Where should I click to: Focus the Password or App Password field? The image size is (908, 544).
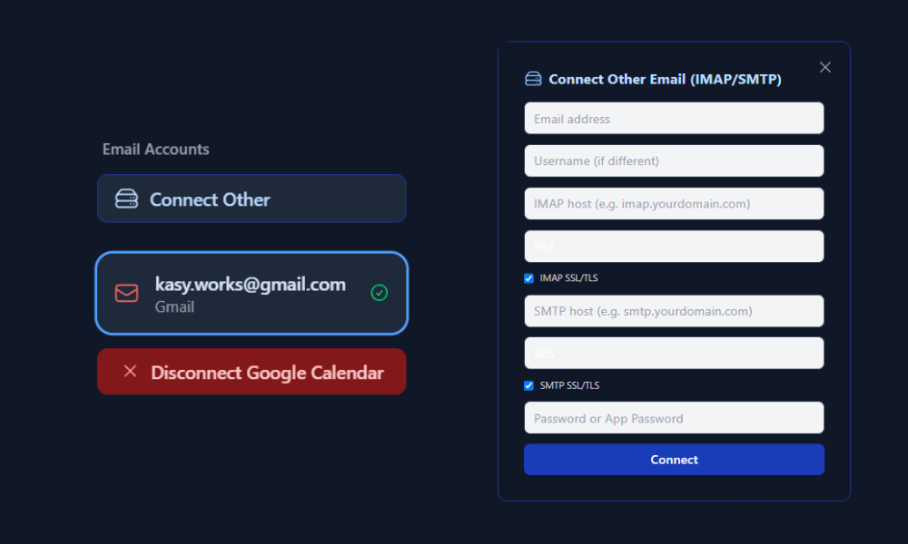click(x=674, y=418)
